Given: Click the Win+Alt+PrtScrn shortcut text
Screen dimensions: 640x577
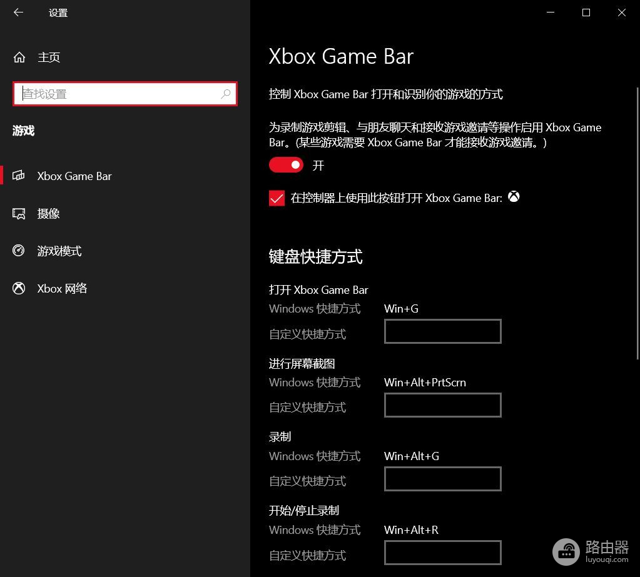Looking at the screenshot, I should 425,383.
